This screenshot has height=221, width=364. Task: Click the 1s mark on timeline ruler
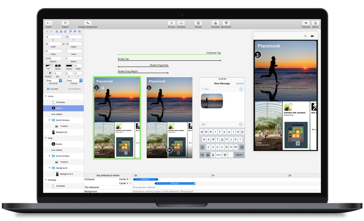point(213,176)
